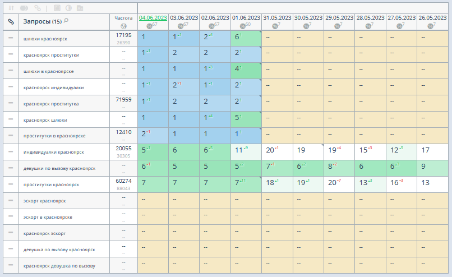Click the double-circle toggle in toolbar
This screenshot has width=452, height=277.
tap(24, 8)
